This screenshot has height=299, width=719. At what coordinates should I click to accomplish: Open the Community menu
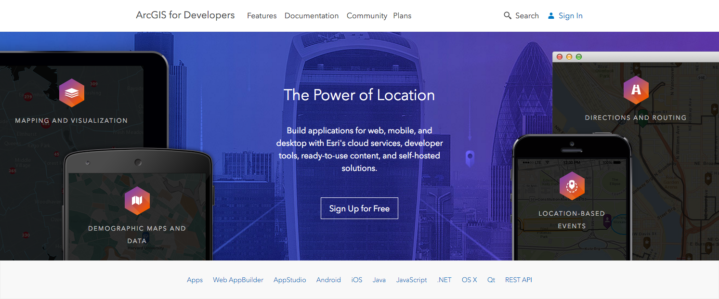pos(367,16)
